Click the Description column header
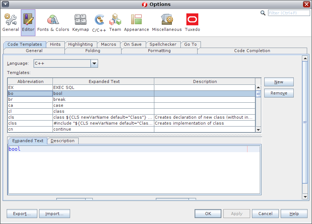 [x=205, y=81]
